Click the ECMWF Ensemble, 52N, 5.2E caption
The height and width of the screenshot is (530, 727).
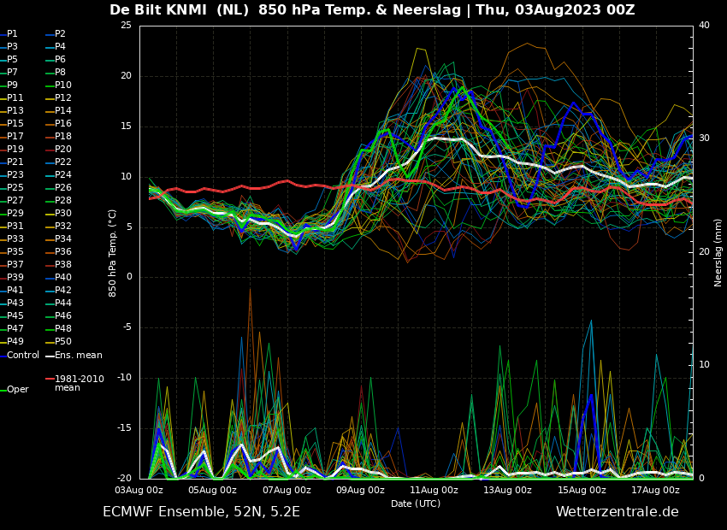[x=201, y=512]
